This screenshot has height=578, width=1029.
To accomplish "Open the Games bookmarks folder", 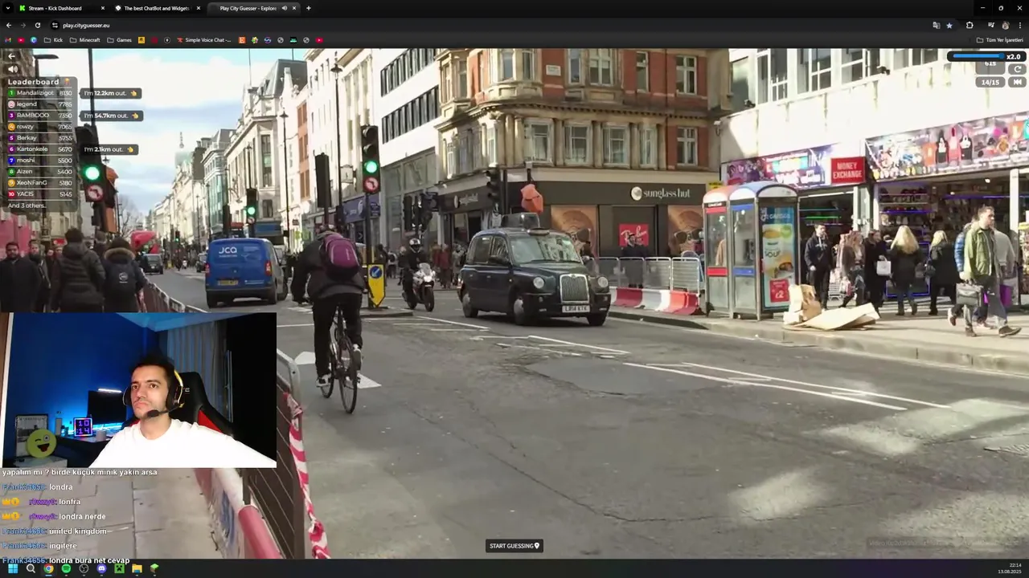I will point(119,40).
